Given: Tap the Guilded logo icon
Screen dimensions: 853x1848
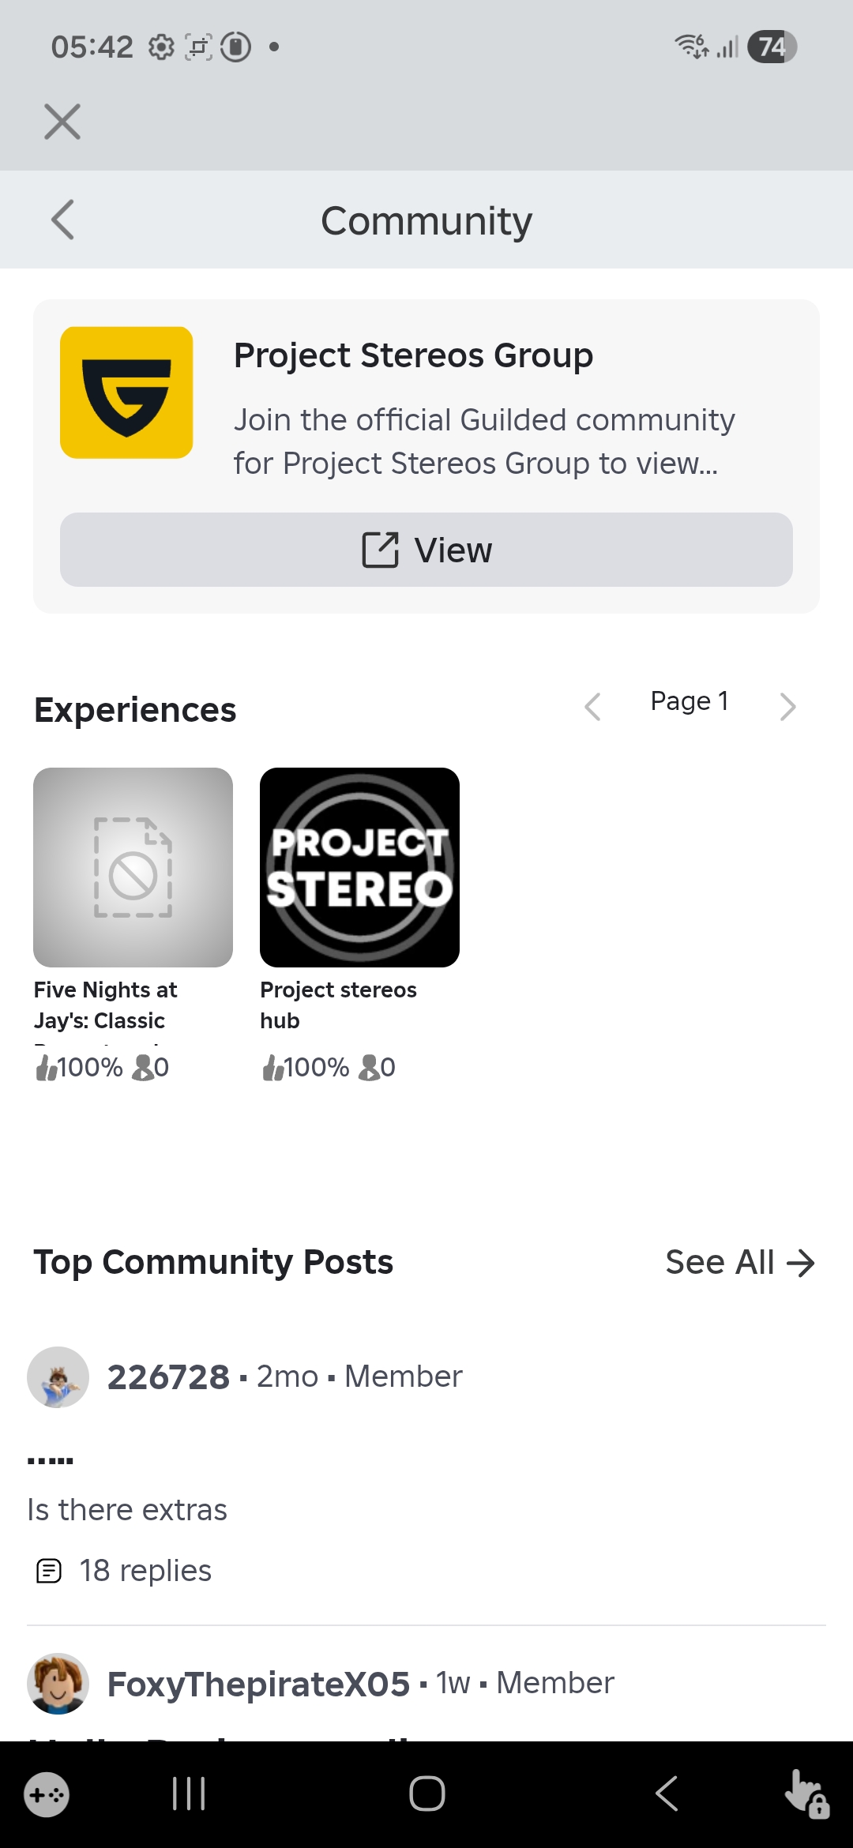Looking at the screenshot, I should (x=126, y=393).
